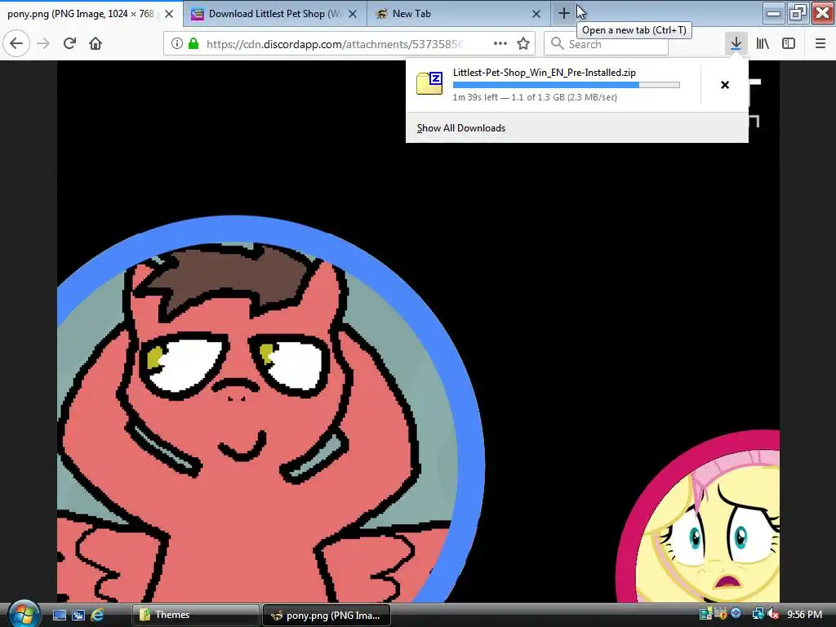The height and width of the screenshot is (627, 836).
Task: Reload the current page
Action: point(69,43)
